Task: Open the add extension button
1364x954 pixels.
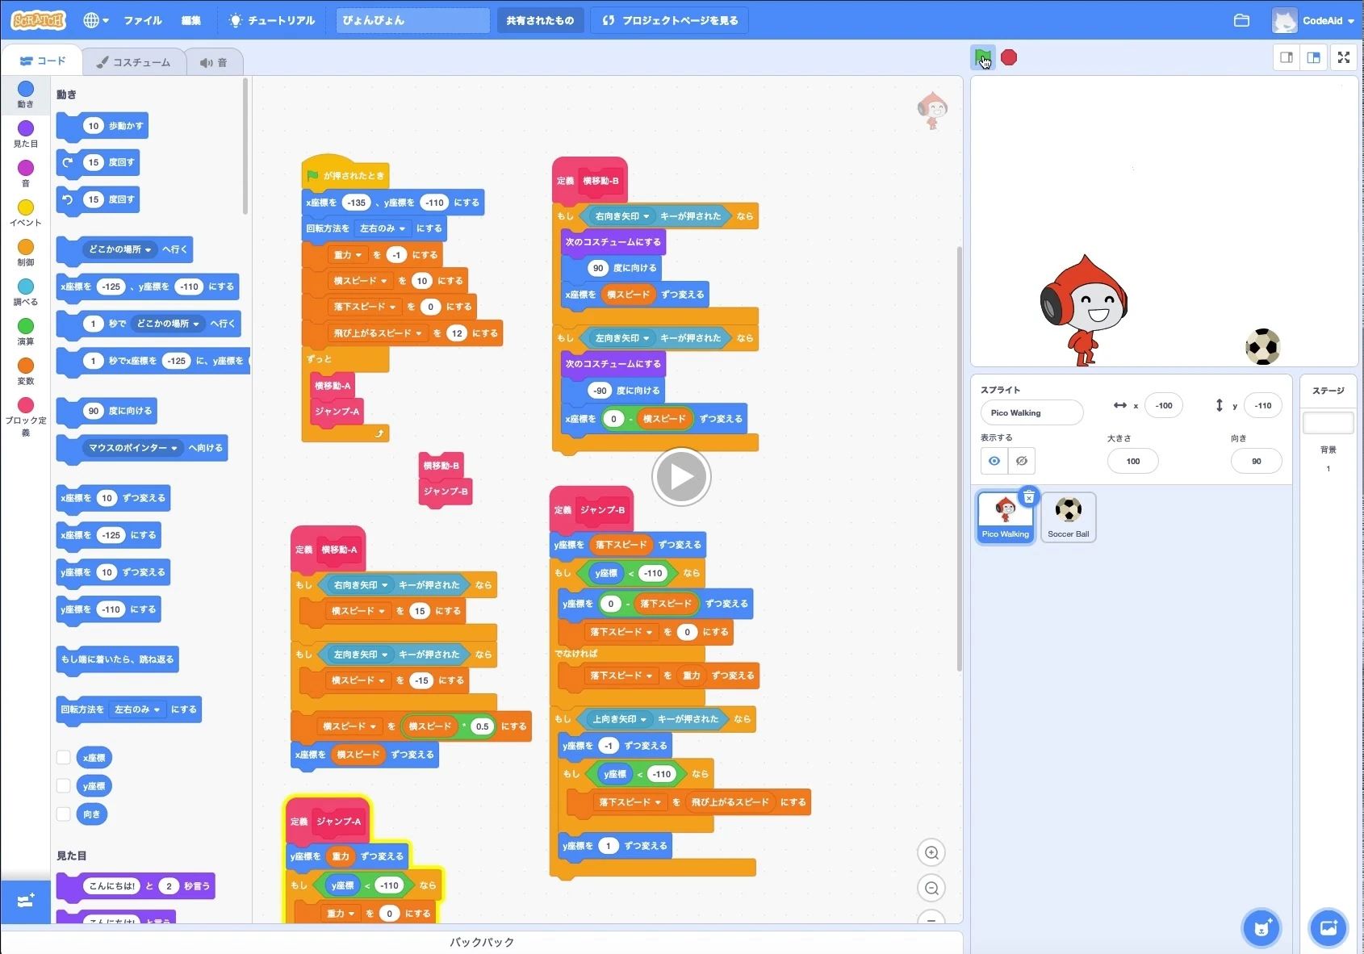Action: pyautogui.click(x=25, y=900)
